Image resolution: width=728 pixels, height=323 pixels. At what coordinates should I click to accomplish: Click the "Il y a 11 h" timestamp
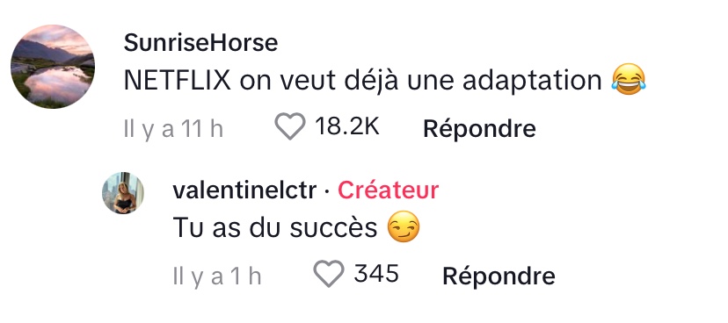tap(173, 128)
